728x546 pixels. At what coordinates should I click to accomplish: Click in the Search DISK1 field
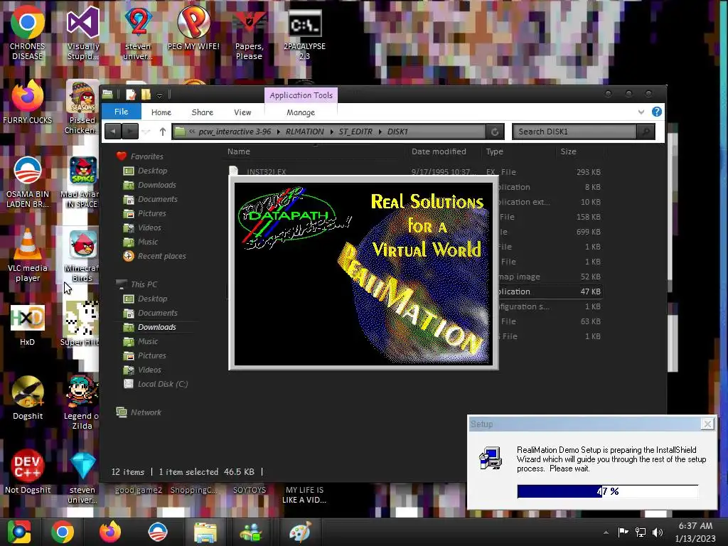click(574, 132)
